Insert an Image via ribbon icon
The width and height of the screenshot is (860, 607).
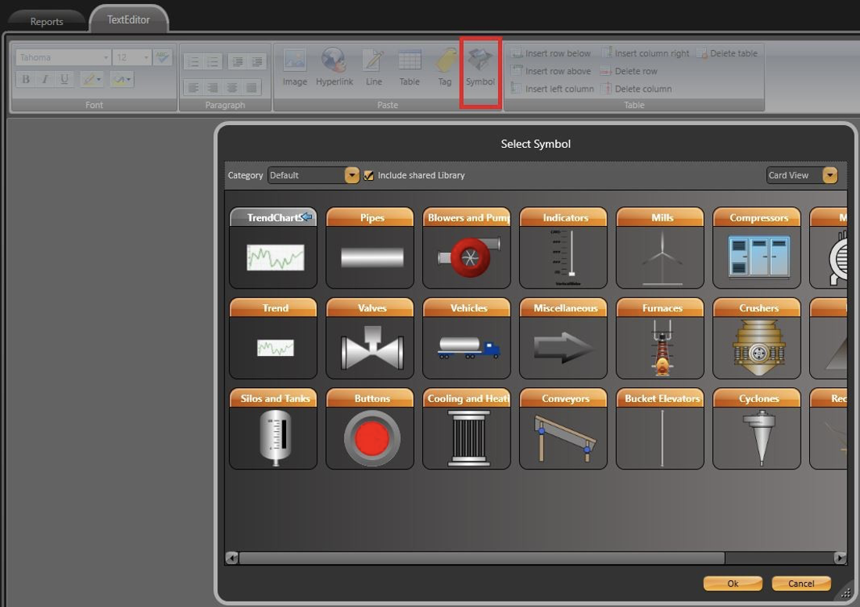pos(295,63)
